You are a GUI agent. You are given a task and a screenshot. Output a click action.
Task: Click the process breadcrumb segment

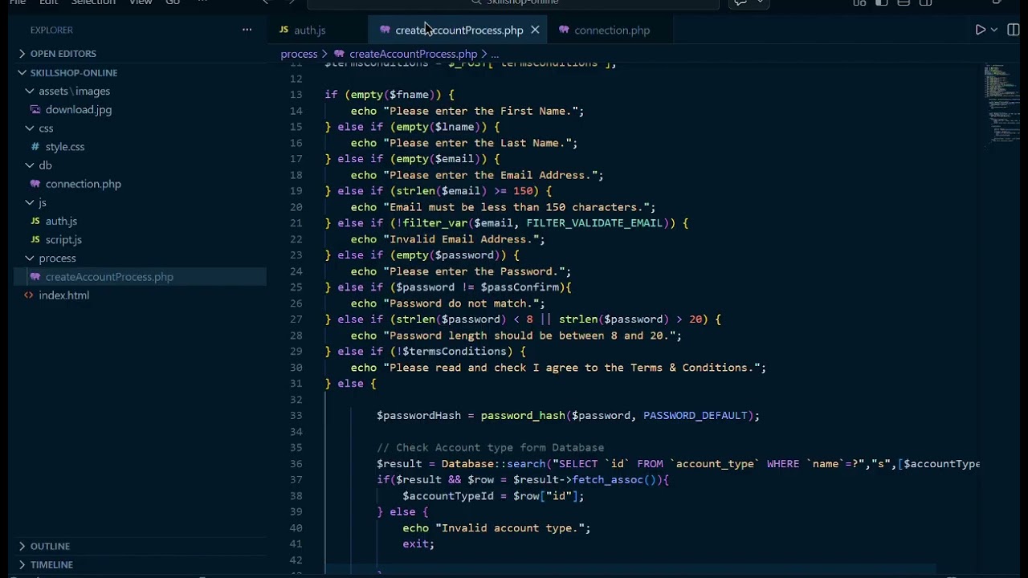[x=299, y=54]
